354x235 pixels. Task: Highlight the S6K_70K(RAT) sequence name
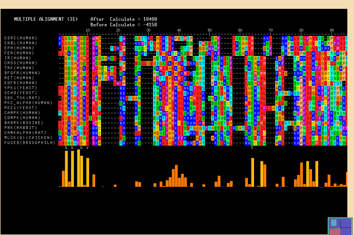22,98
